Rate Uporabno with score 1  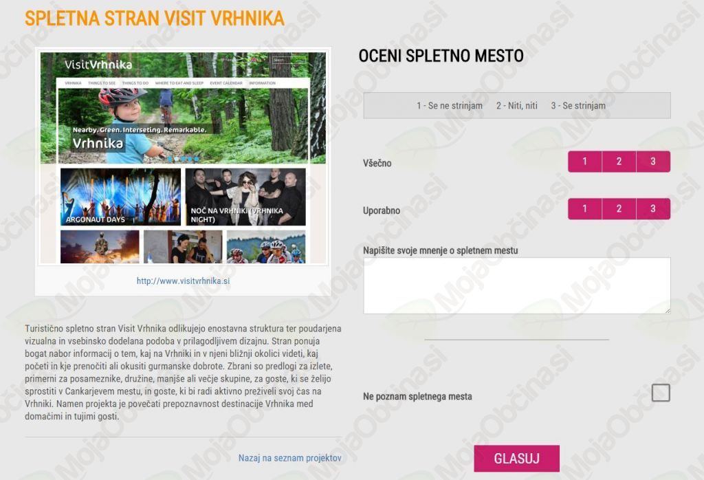click(584, 209)
